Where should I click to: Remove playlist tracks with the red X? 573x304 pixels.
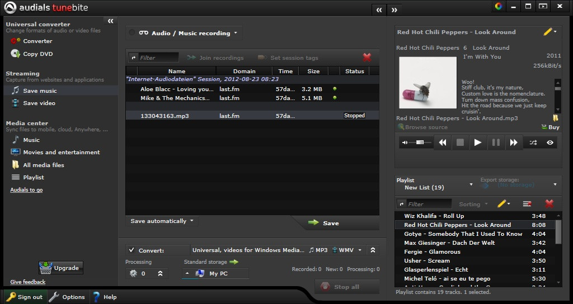click(x=549, y=203)
